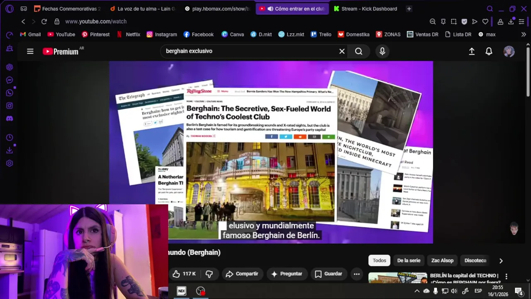Save video with Guardar
The width and height of the screenshot is (531, 299).
click(329, 274)
